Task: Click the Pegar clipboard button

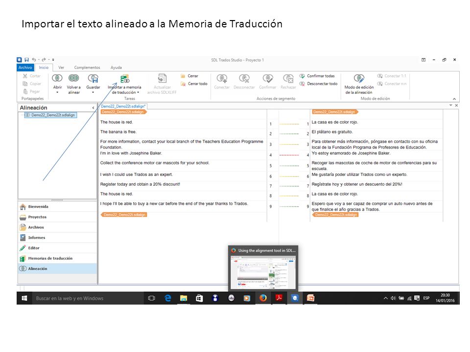Action: [x=31, y=91]
